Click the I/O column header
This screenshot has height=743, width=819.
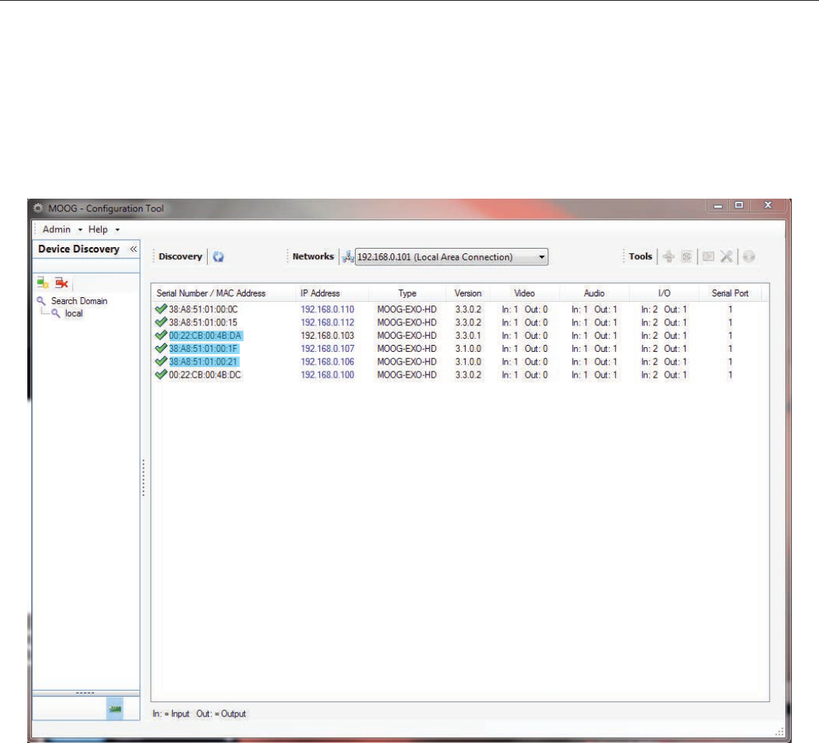[664, 293]
